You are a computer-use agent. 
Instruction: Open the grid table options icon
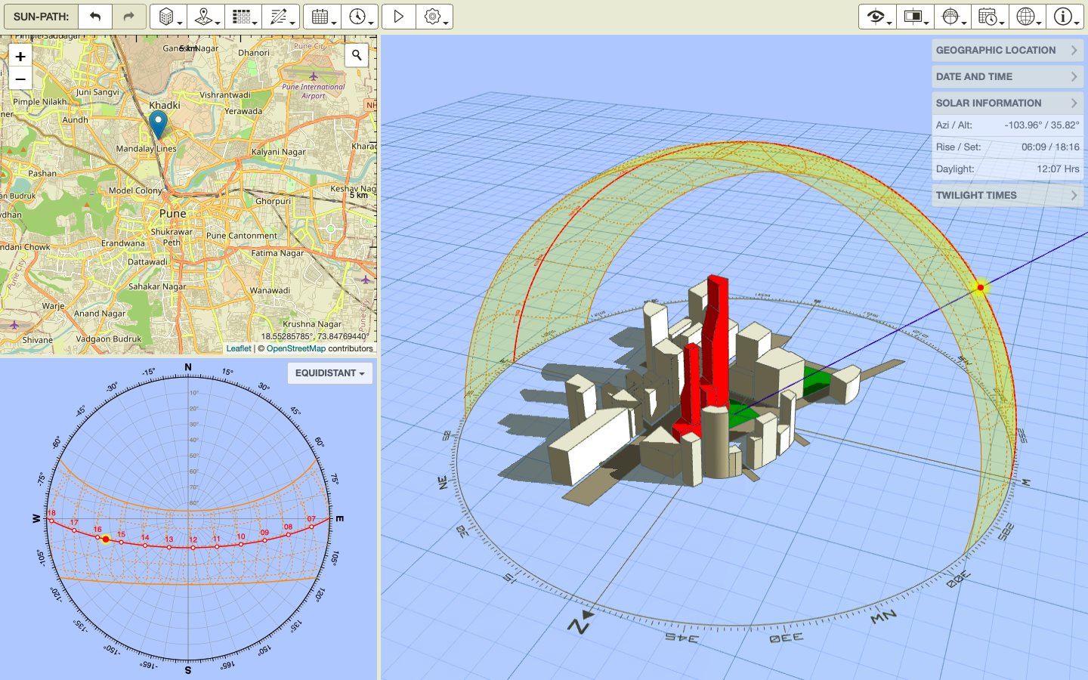tap(243, 17)
